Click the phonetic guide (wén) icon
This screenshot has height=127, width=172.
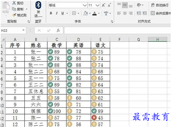(x=106, y=13)
